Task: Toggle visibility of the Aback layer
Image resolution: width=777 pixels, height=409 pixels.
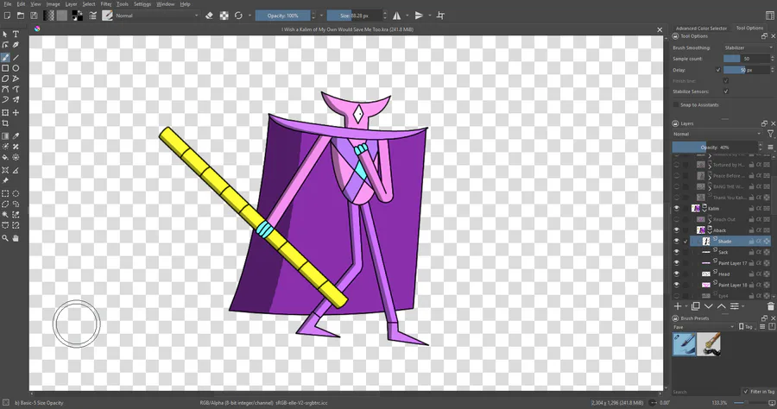Action: pyautogui.click(x=676, y=230)
